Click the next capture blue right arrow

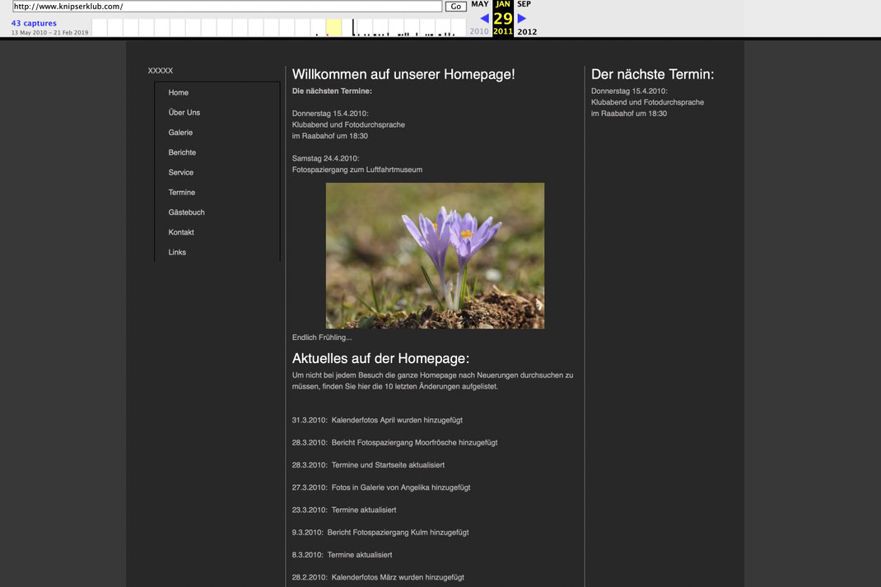coord(521,18)
